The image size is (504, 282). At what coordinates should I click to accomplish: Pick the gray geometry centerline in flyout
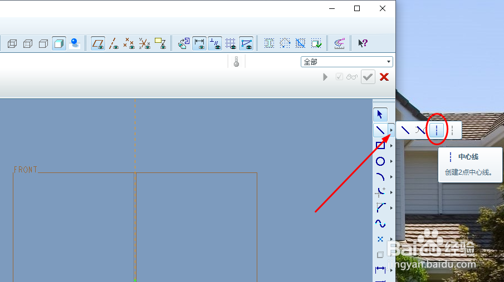pos(452,130)
